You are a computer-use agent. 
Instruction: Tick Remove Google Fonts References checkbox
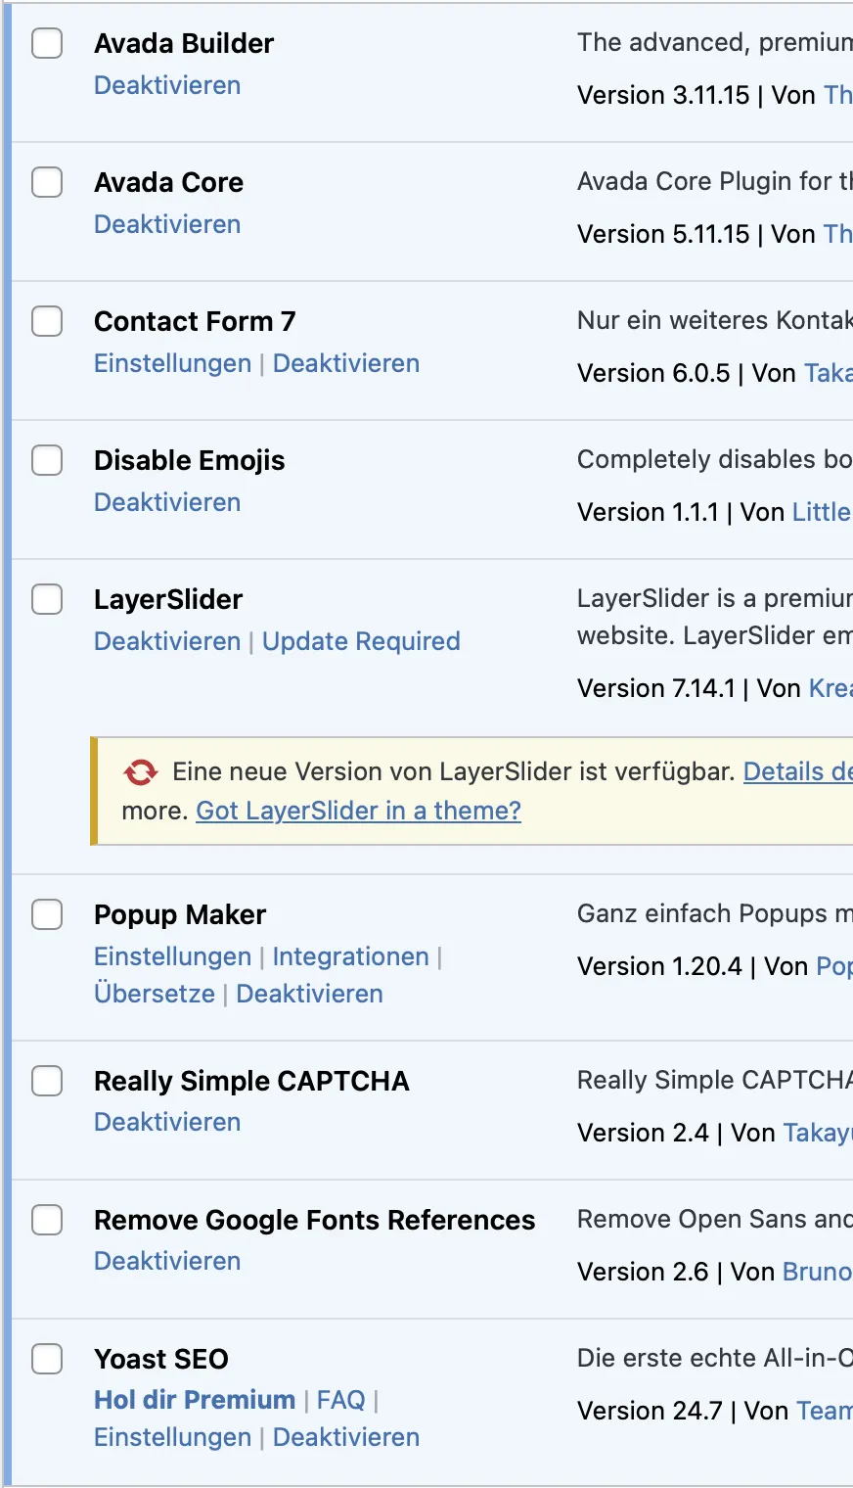[x=47, y=1220]
